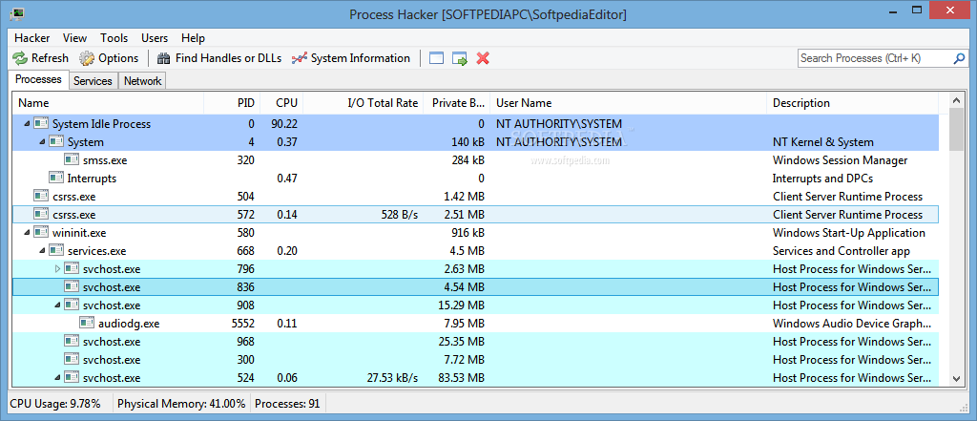Click the scrollbar down arrow
Viewport: 977px width, 421px height.
click(956, 379)
